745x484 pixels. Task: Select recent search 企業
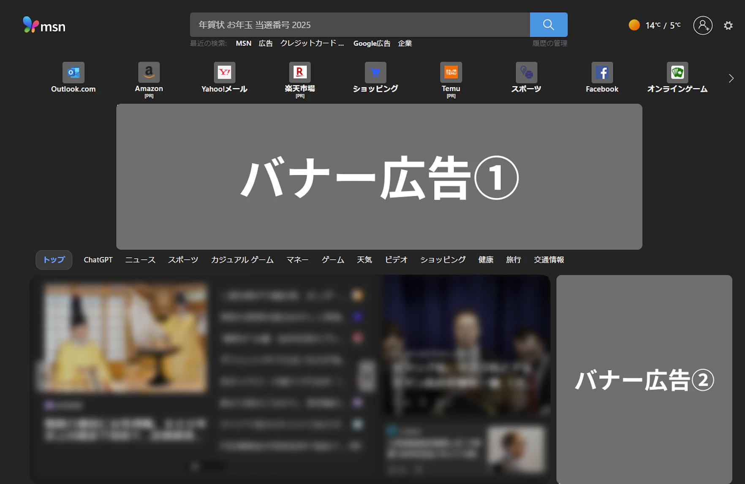point(405,43)
